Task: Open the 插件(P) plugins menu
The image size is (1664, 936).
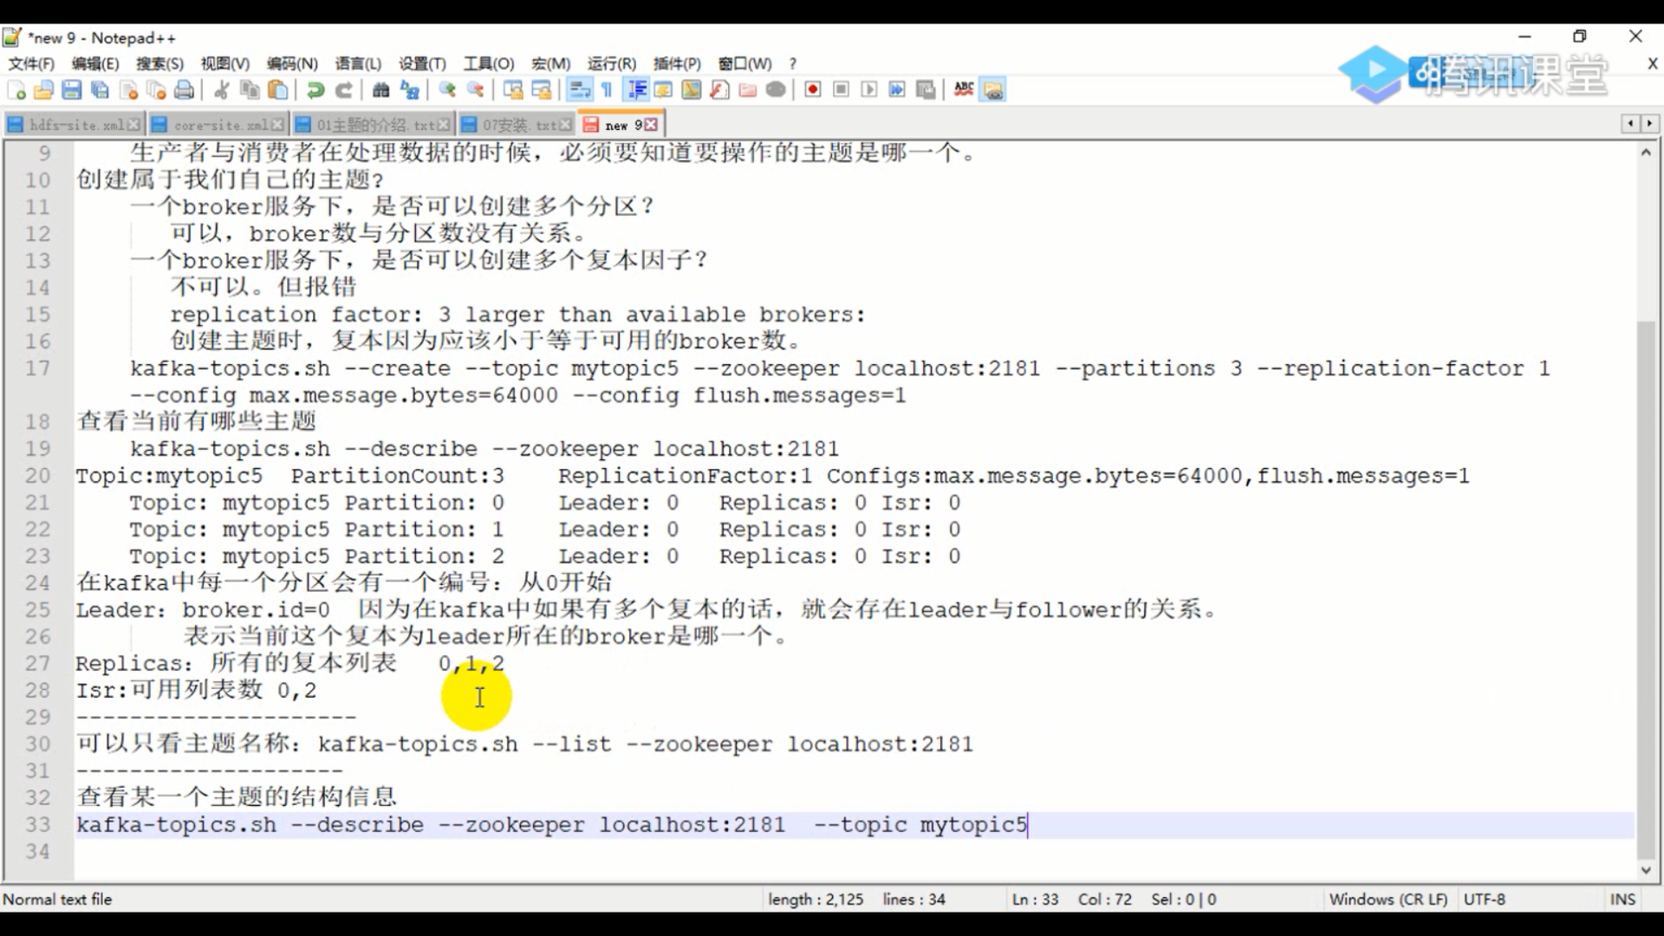Action: point(677,64)
